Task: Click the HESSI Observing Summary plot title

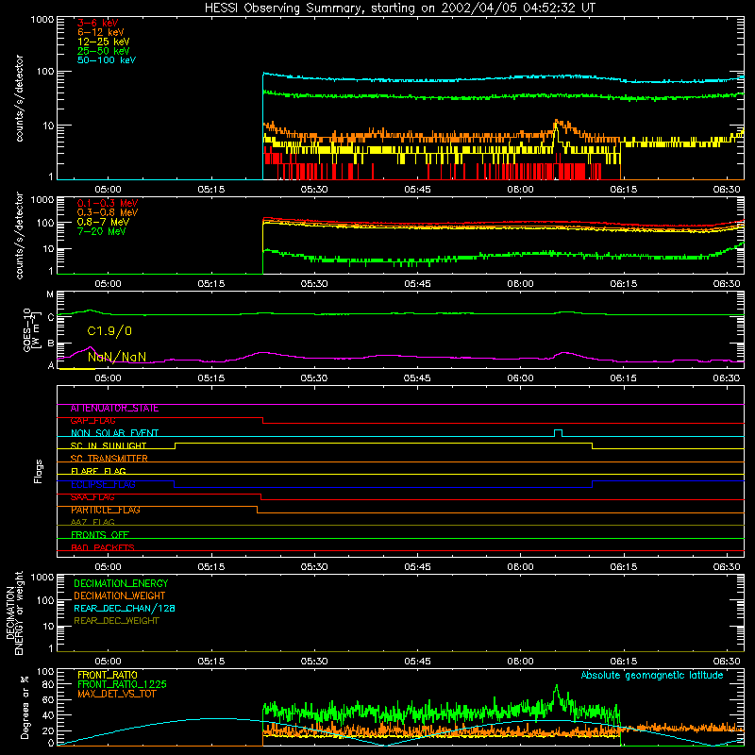Action: (x=400, y=8)
